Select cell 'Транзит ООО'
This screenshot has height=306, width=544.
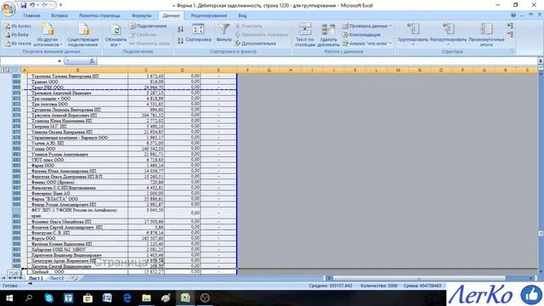coord(77,82)
